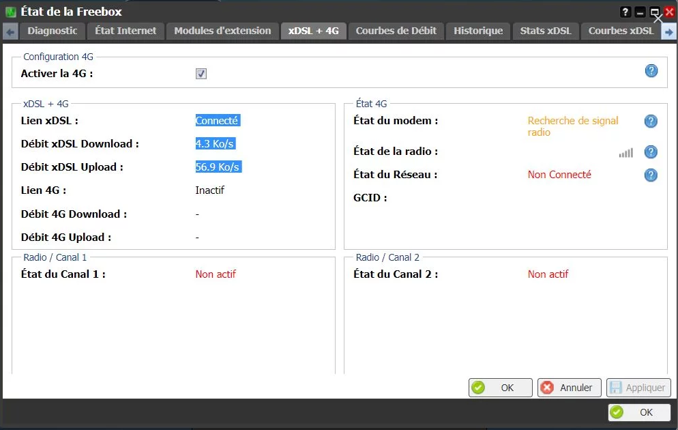Click the '4.3 Ko/s' download value

point(216,143)
